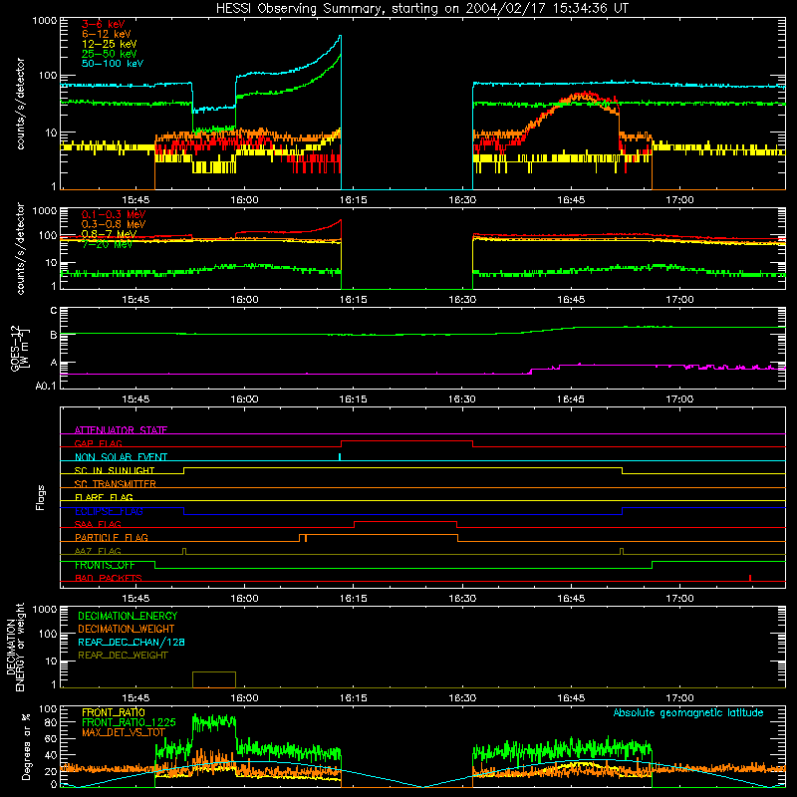The height and width of the screenshot is (797, 797).
Task: Select the FRONTS_OFF flag label
Action: (105, 565)
